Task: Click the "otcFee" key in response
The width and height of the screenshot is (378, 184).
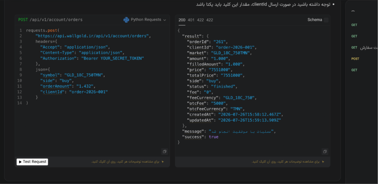Action: tap(197, 103)
